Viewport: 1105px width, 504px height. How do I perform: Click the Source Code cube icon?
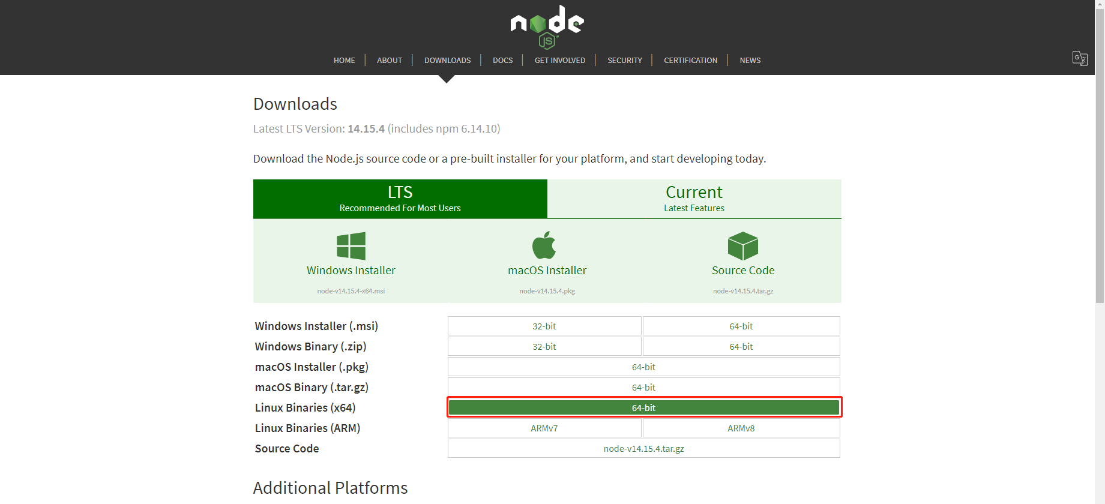pyautogui.click(x=743, y=246)
